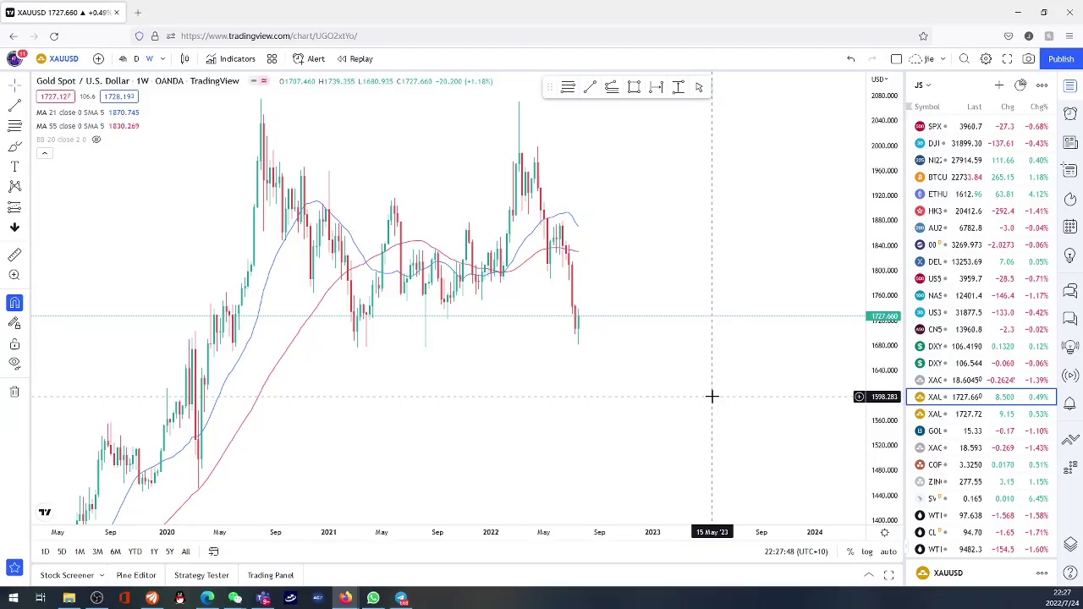Open the candlestick chart style menu
Viewport: 1083px width, 609px height.
pyautogui.click(x=184, y=58)
